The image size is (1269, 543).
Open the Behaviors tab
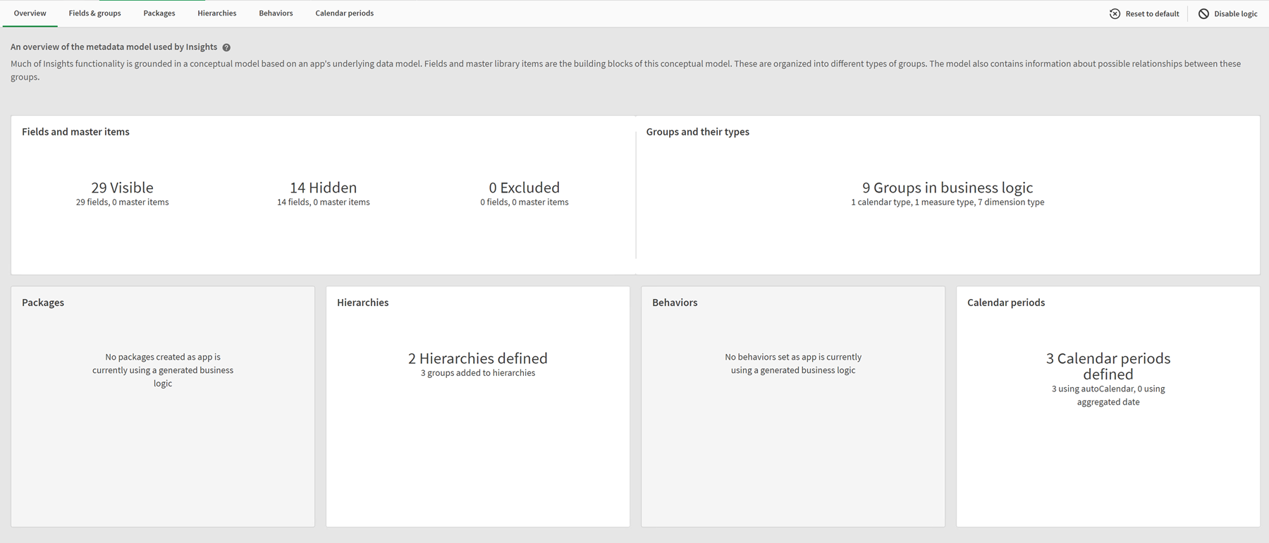(276, 13)
